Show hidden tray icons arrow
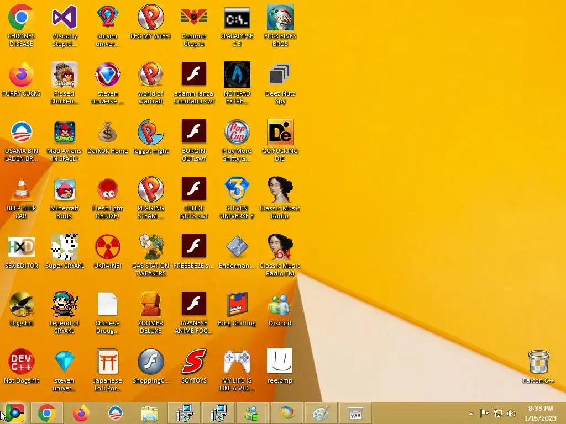 click(x=471, y=414)
